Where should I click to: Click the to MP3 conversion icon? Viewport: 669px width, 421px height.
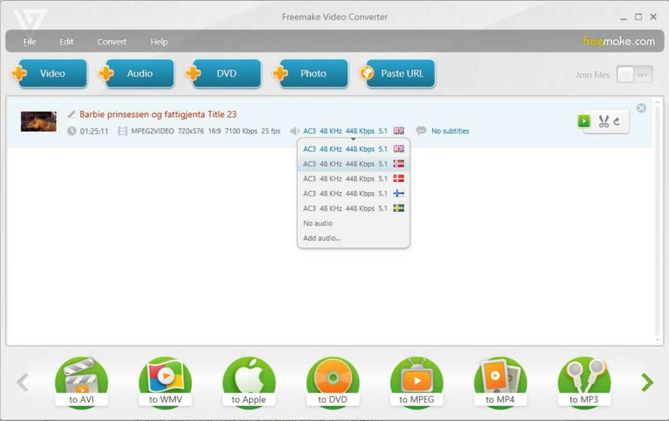pos(584,383)
